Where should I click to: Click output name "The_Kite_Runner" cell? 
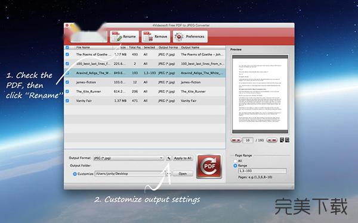tap(193, 92)
